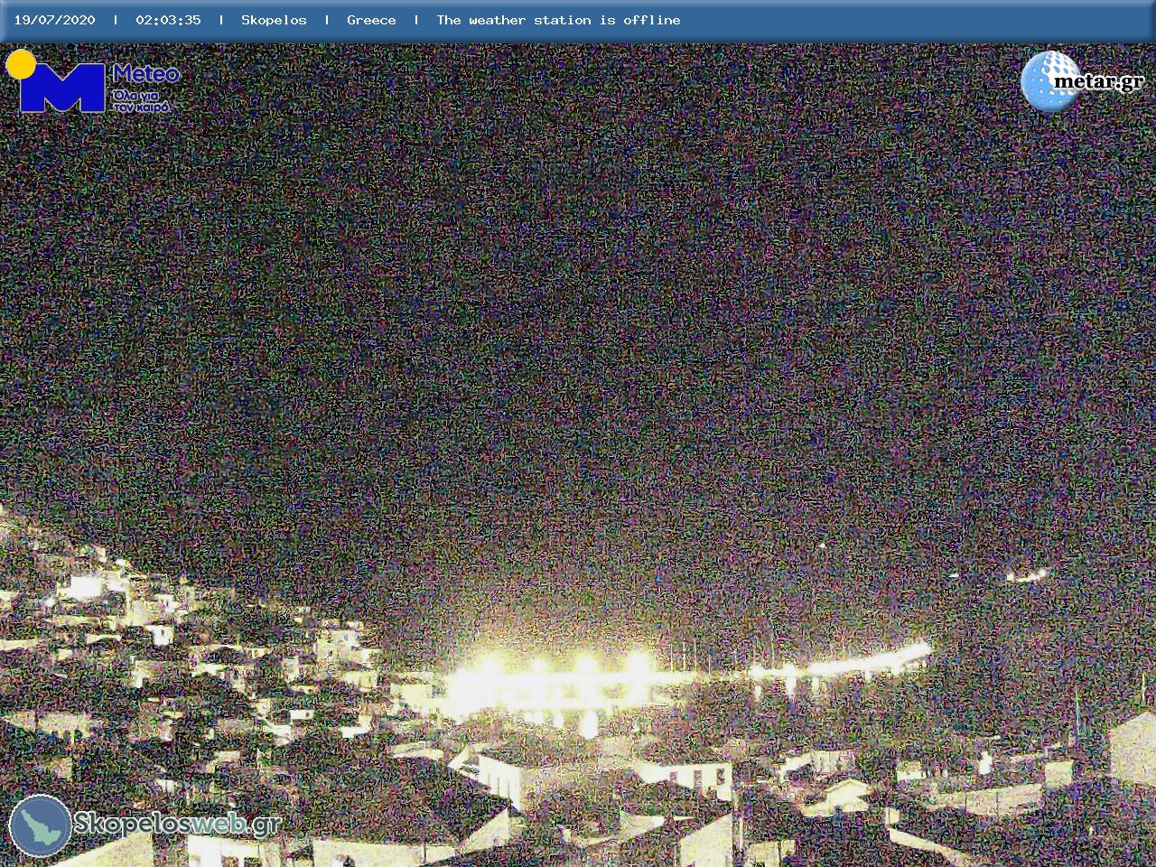The width and height of the screenshot is (1156, 867).
Task: Open the Skopelosweb.gr text link
Action: point(177,823)
